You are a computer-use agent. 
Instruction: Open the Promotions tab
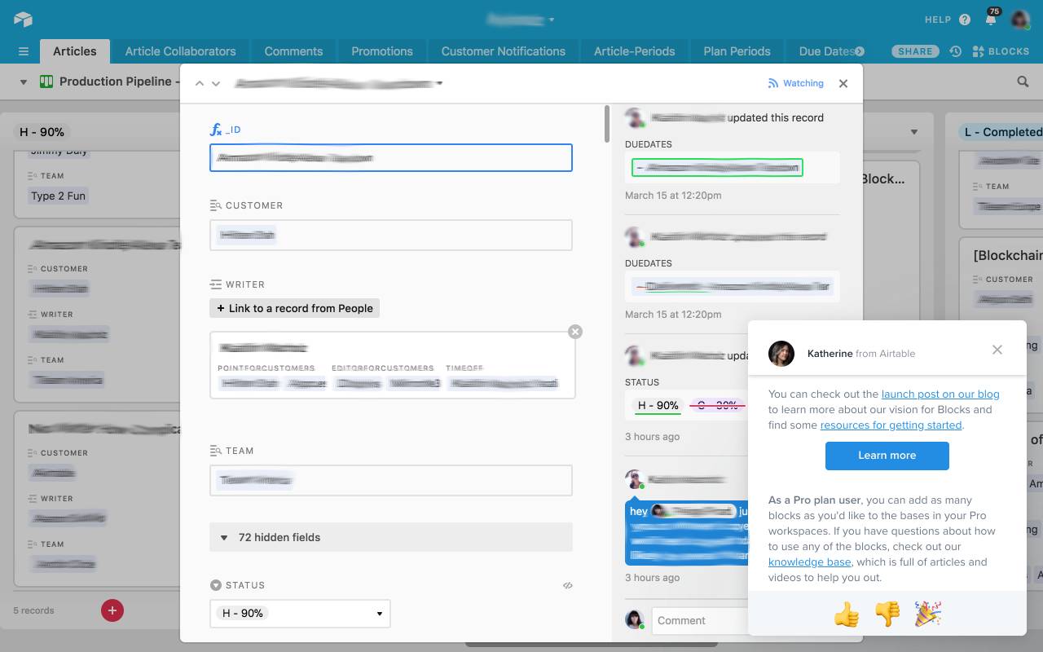(x=382, y=51)
